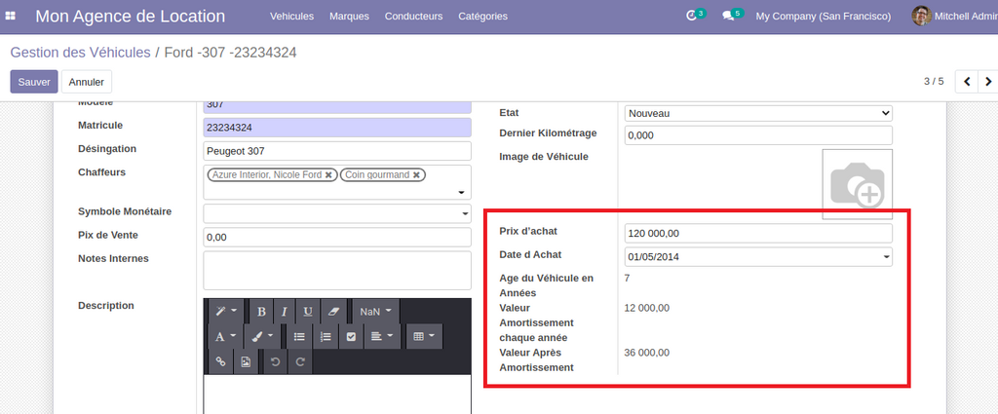This screenshot has height=414, width=998.
Task: Expand the Etat dropdown showing Nouveau
Action: [x=758, y=113]
